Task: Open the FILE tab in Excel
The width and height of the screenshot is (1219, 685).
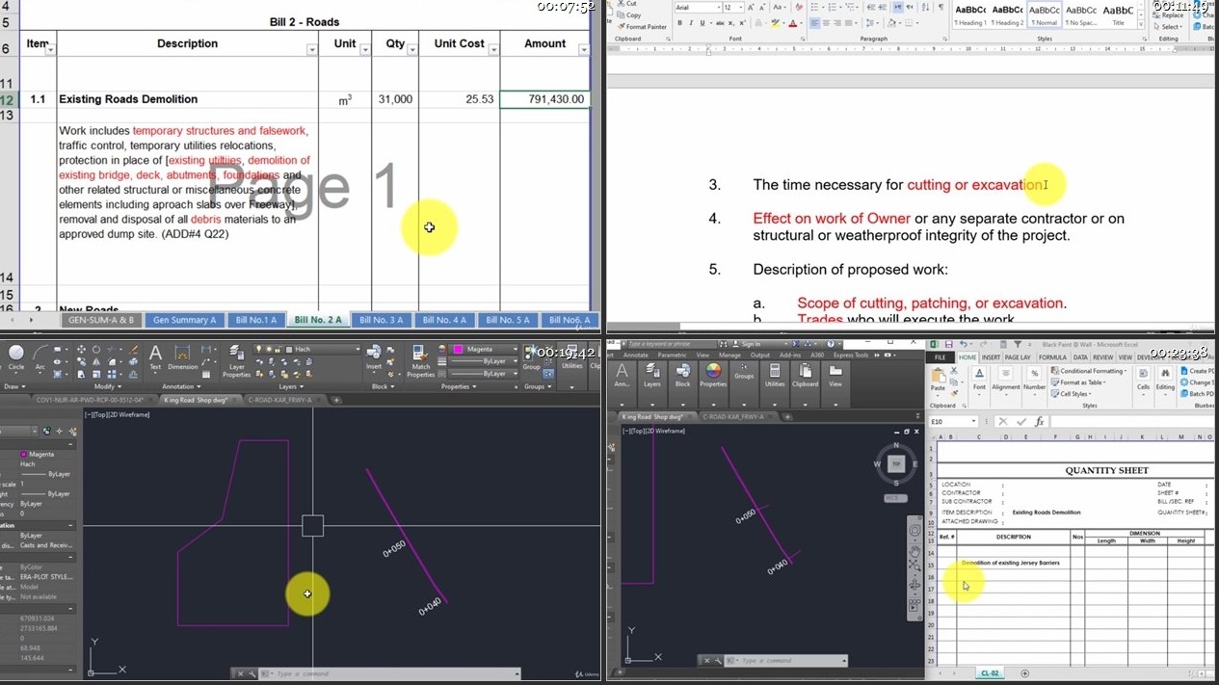Action: tap(941, 357)
